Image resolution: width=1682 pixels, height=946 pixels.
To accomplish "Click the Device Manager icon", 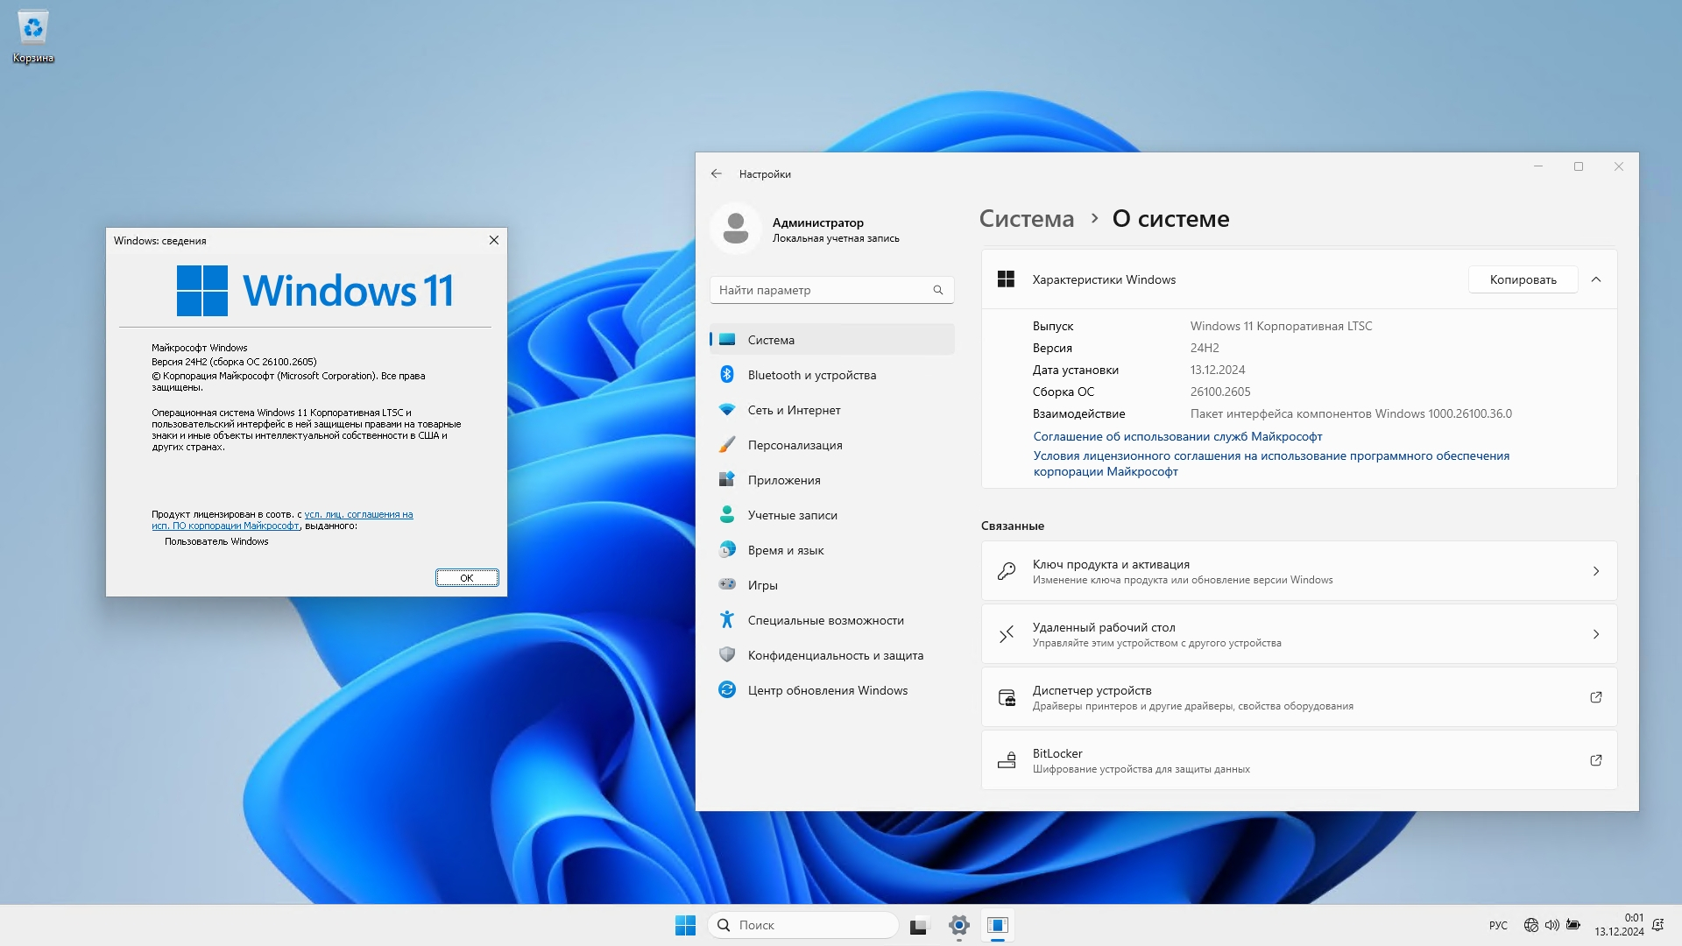I will [1007, 697].
